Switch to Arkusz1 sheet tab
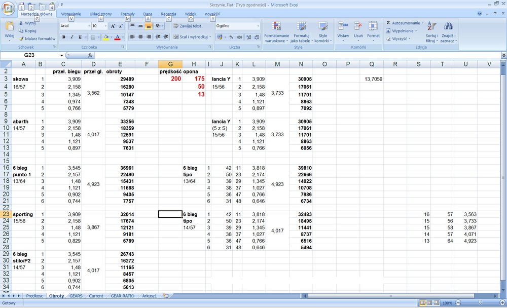The height and width of the screenshot is (308, 507). point(150,296)
